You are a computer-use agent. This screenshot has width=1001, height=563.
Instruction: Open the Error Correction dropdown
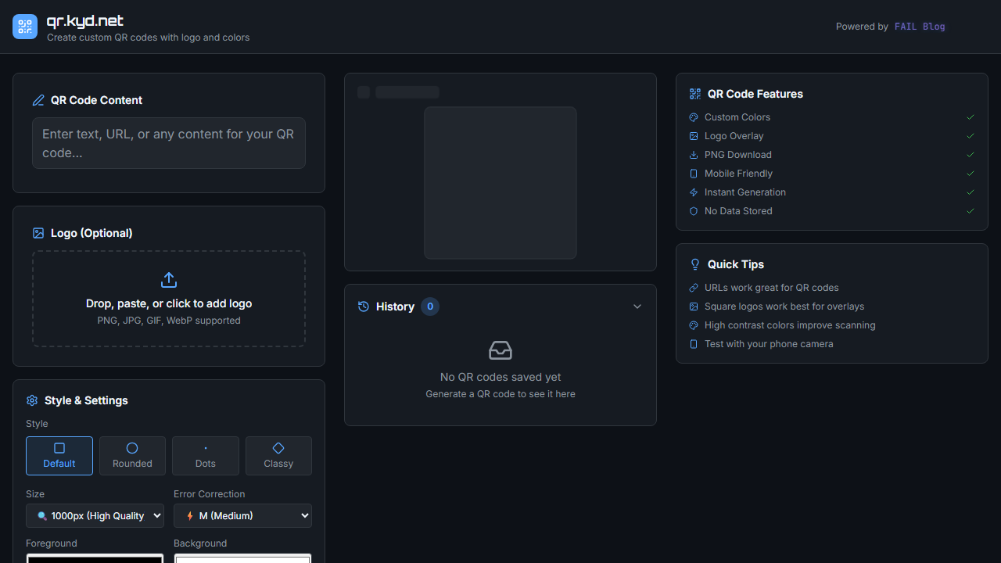[242, 515]
